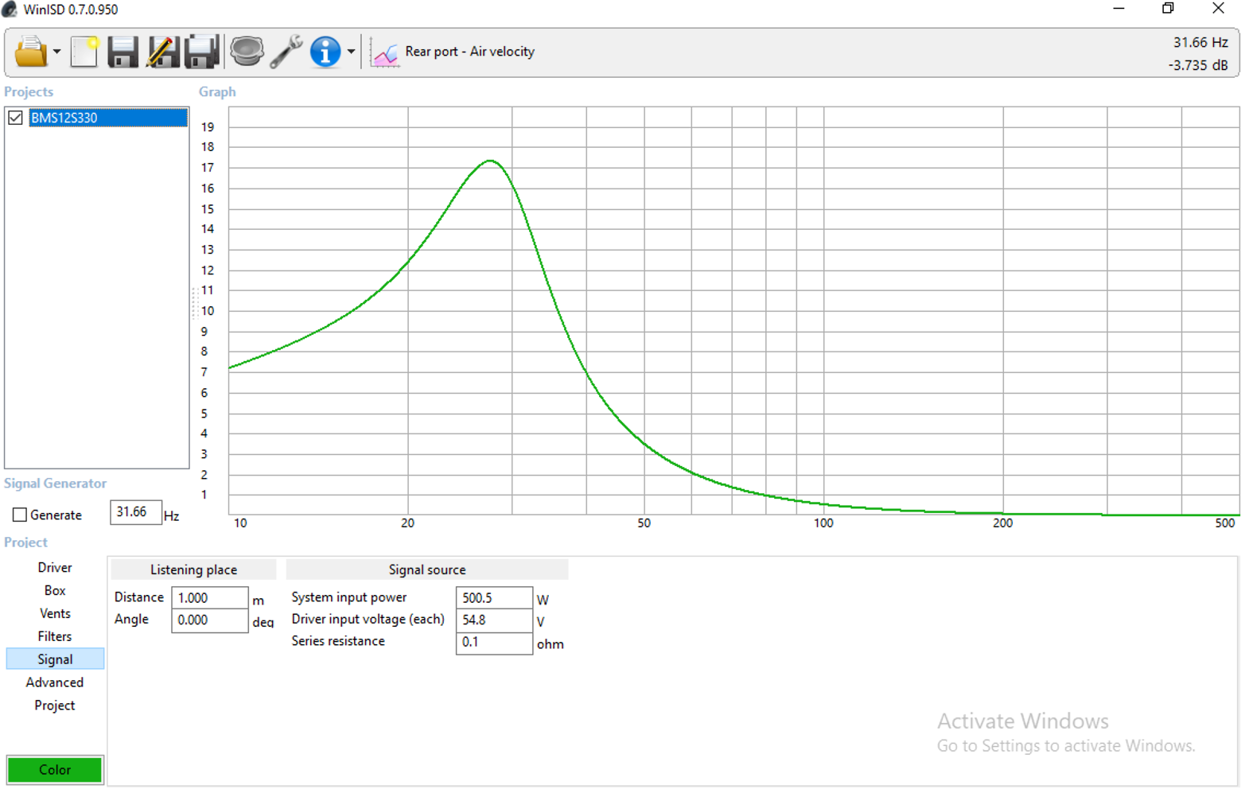1241x789 pixels.
Task: Select the Signal tab
Action: coord(55,659)
